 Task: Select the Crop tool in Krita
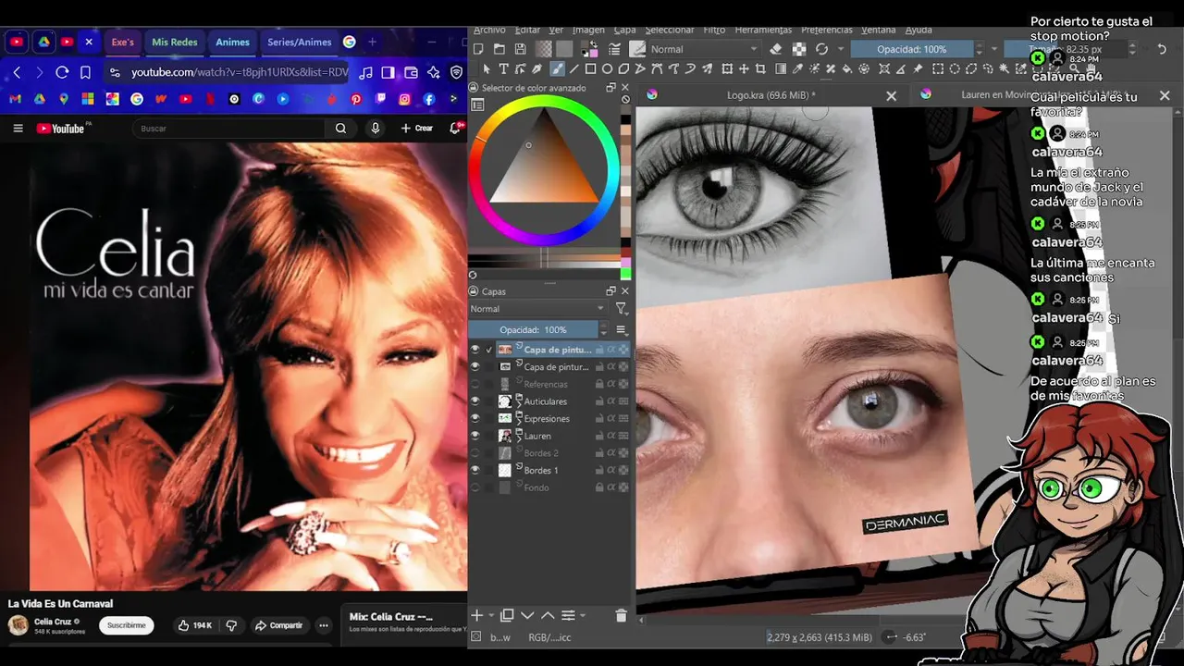pos(760,68)
